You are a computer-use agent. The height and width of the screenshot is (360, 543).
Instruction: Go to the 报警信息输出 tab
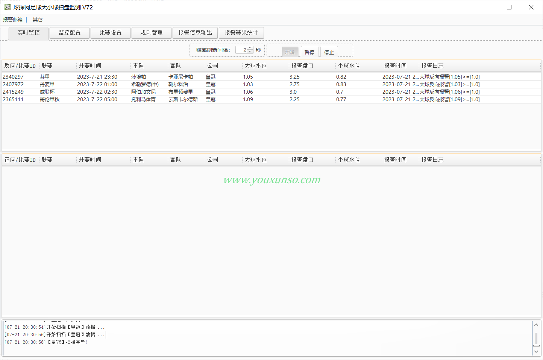[x=195, y=33]
